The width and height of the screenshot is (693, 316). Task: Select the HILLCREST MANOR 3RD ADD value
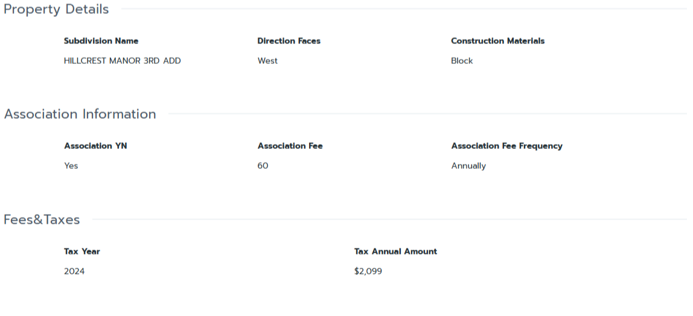click(122, 61)
